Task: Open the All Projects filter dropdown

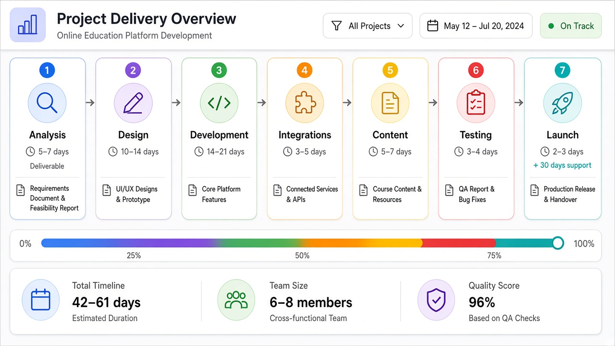Action: coord(368,26)
